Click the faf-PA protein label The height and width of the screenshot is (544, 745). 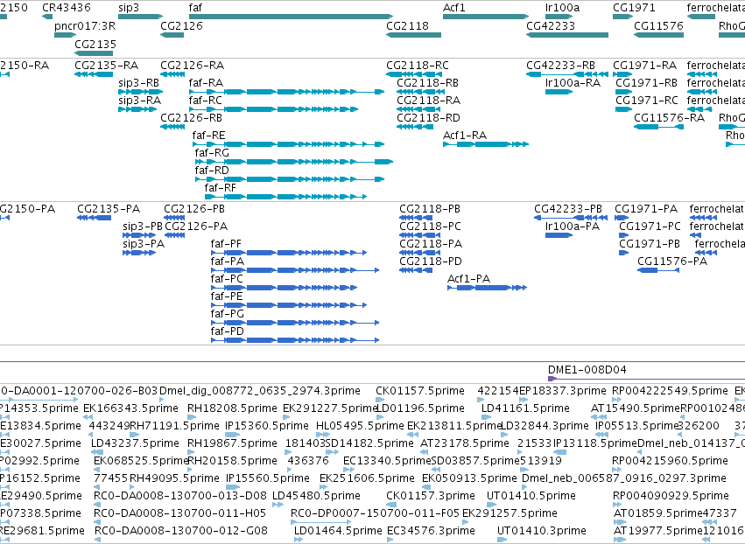(x=228, y=262)
